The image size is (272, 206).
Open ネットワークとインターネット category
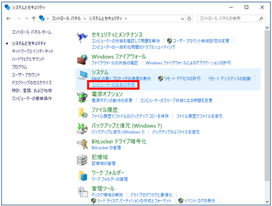pos(33,51)
